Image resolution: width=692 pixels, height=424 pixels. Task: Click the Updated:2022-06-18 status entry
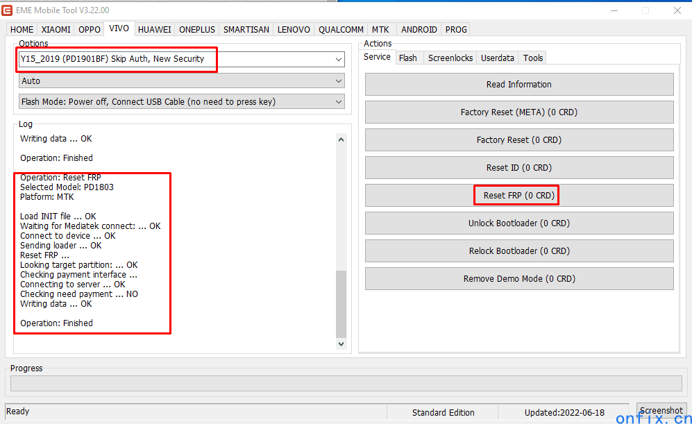pos(564,412)
